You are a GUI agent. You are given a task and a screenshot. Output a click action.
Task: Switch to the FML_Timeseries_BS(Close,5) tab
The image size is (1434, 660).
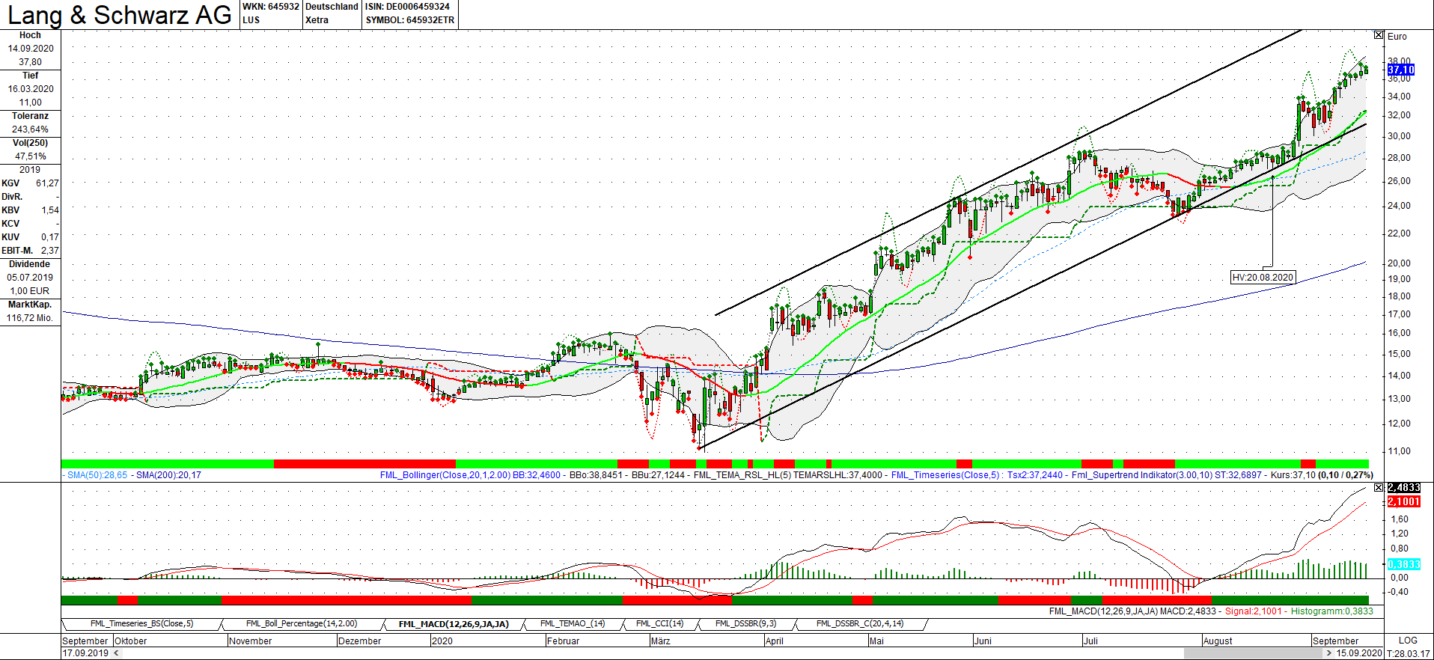tap(141, 624)
